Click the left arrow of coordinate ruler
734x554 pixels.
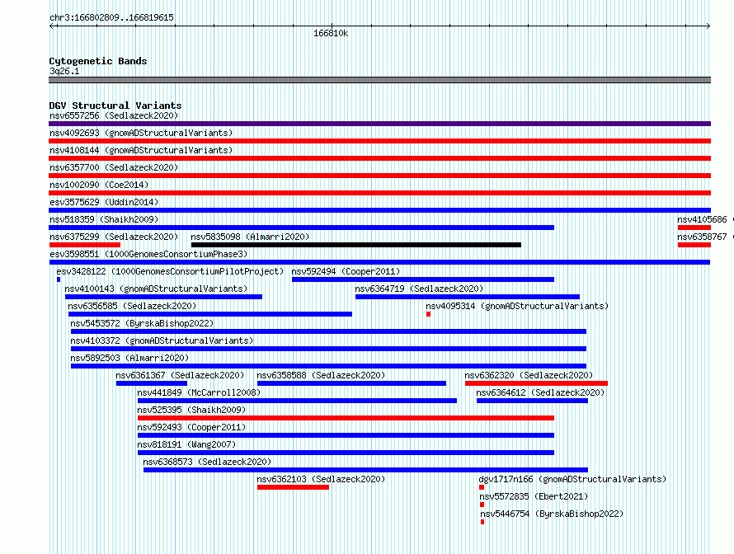tap(52, 26)
